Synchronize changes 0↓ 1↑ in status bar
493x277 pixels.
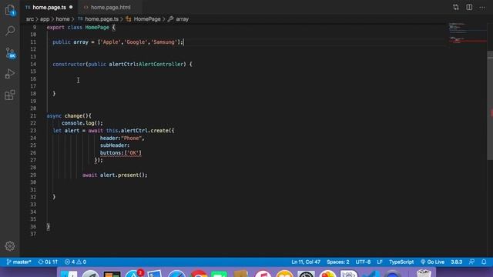[x=48, y=262]
